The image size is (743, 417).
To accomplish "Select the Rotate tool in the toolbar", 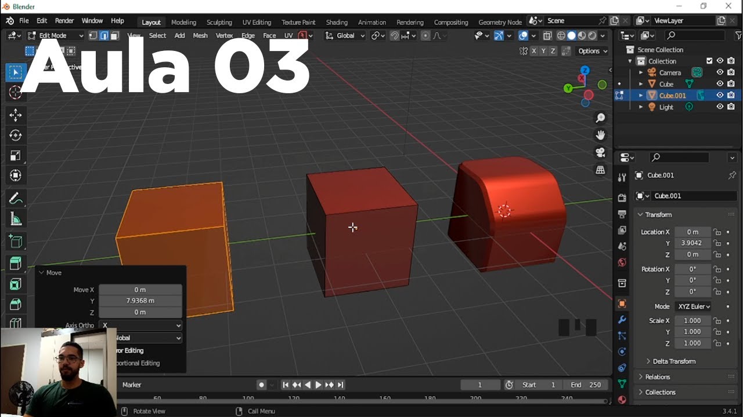I will pos(16,135).
